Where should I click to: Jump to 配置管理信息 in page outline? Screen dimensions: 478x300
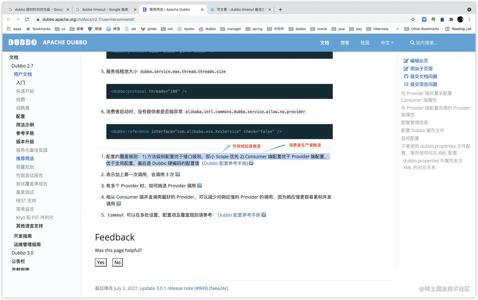(x=414, y=122)
